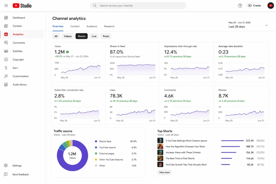Enable the Live content filter
Viewport: 276px width, 184px height.
pyautogui.click(x=94, y=36)
